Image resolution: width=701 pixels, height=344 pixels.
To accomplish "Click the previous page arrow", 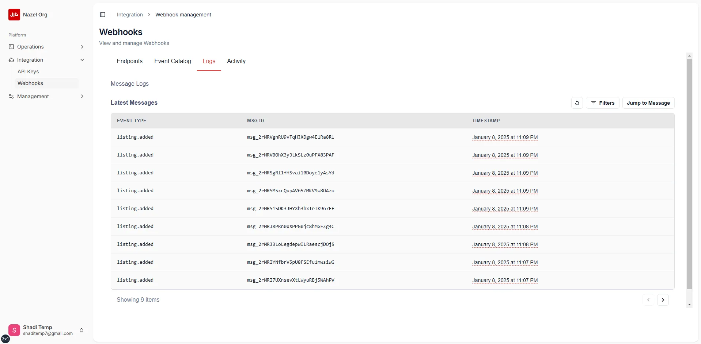I will tap(648, 299).
